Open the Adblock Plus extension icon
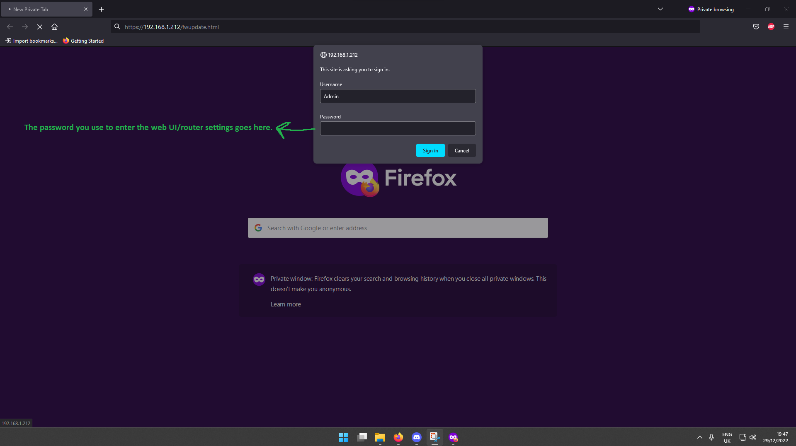This screenshot has width=796, height=446. point(771,27)
